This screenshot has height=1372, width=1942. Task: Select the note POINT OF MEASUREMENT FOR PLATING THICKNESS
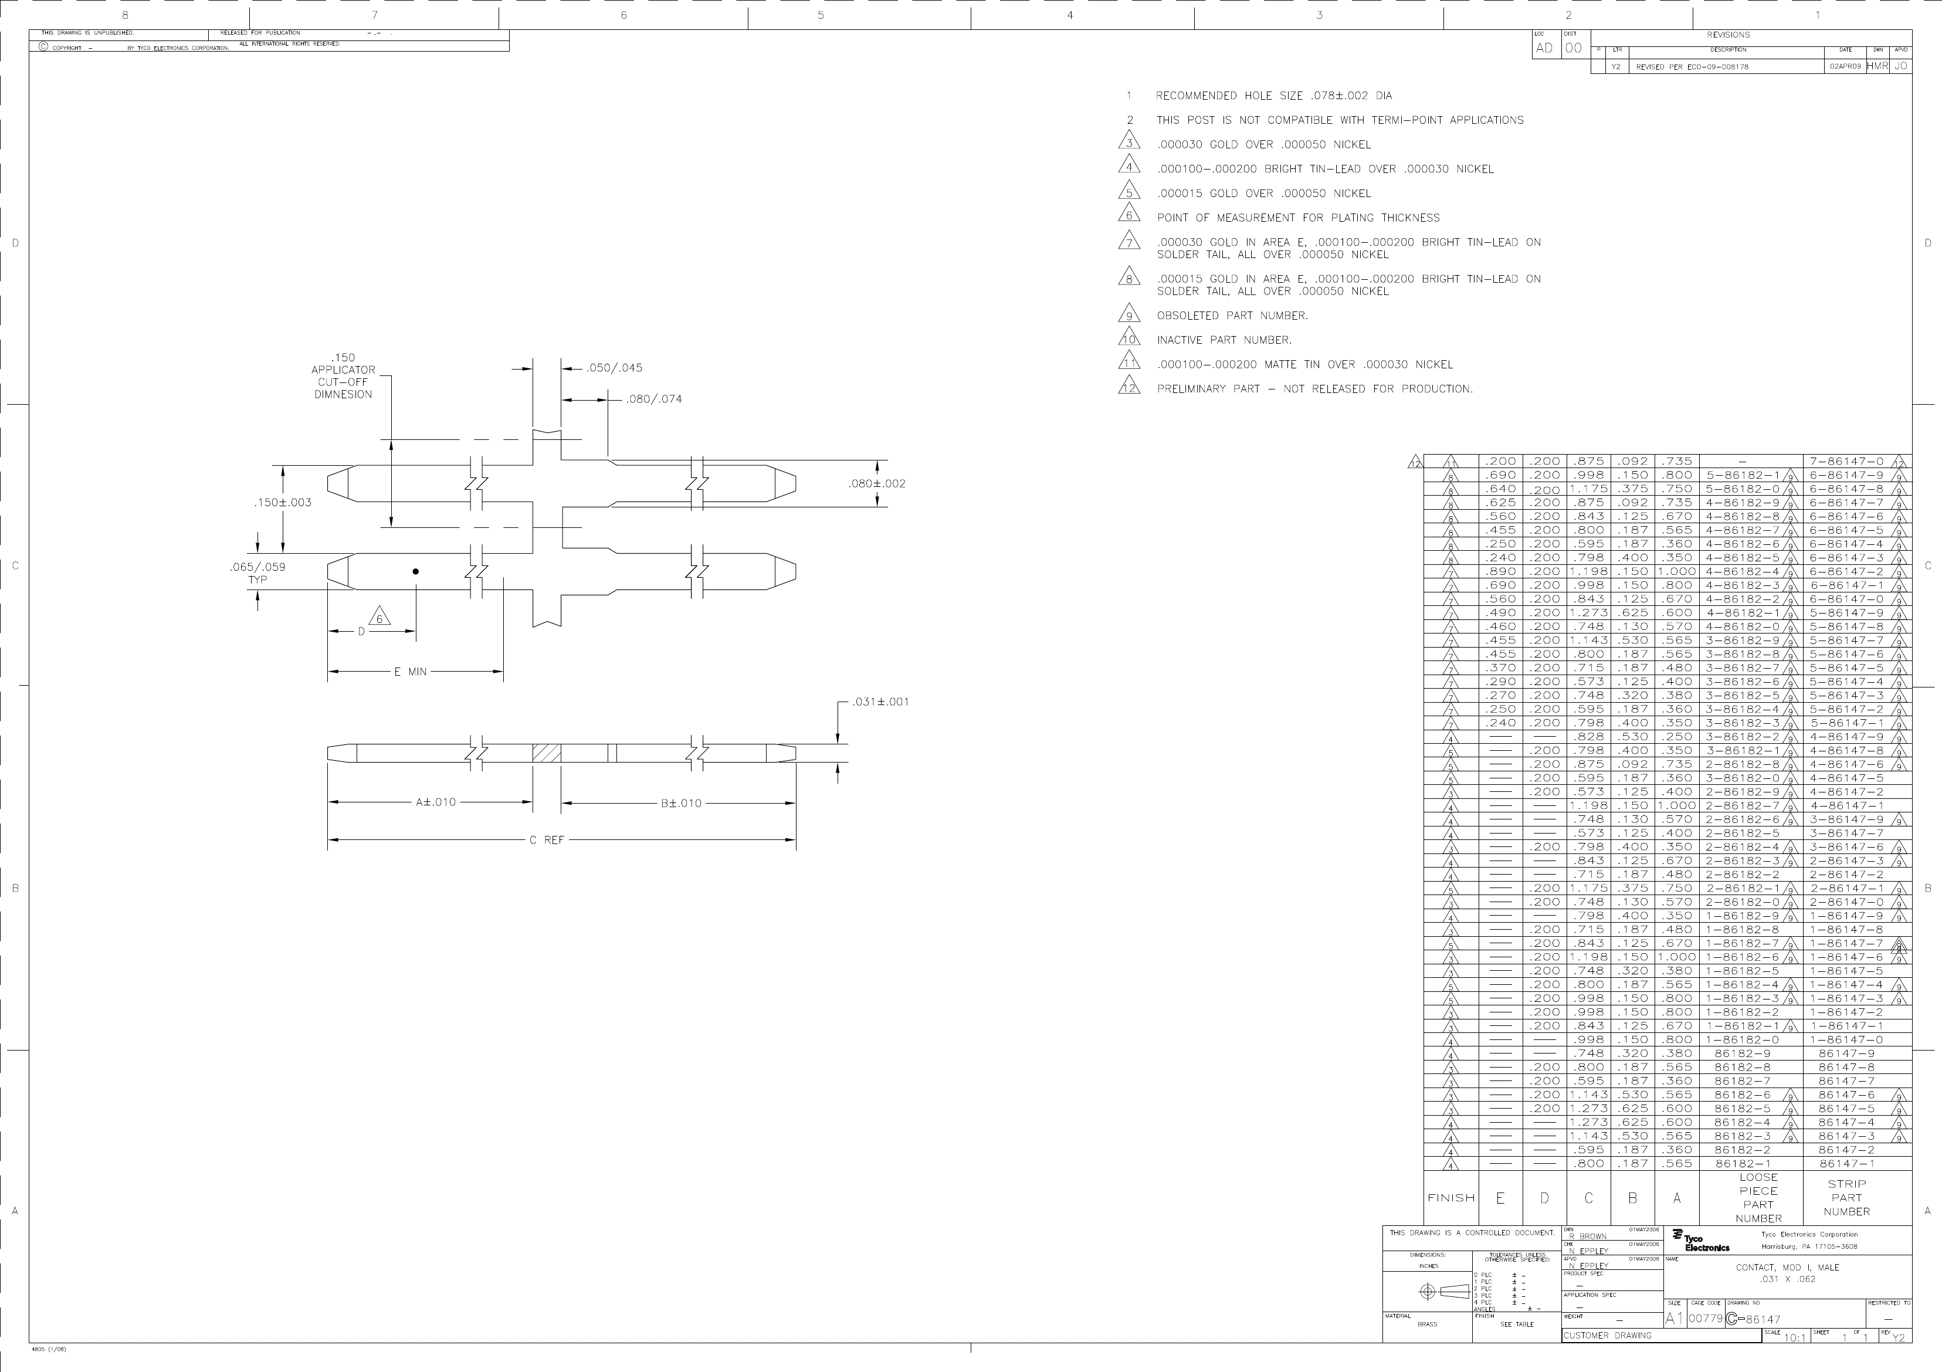point(1299,218)
